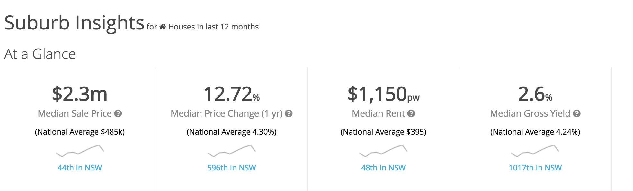Click the 'Suburb Insights' heading
633x191 pixels.
[x=74, y=23]
